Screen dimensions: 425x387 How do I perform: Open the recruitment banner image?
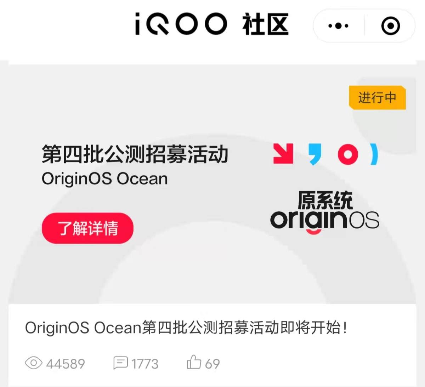[212, 184]
